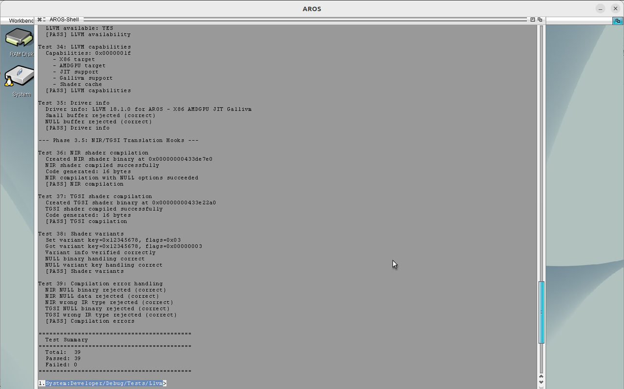Click '[PASS] Shader variants' line
Screen dimensions: 624x389
[84, 271]
